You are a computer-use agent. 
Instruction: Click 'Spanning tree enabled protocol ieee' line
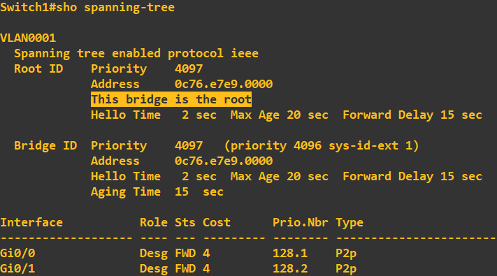136,54
